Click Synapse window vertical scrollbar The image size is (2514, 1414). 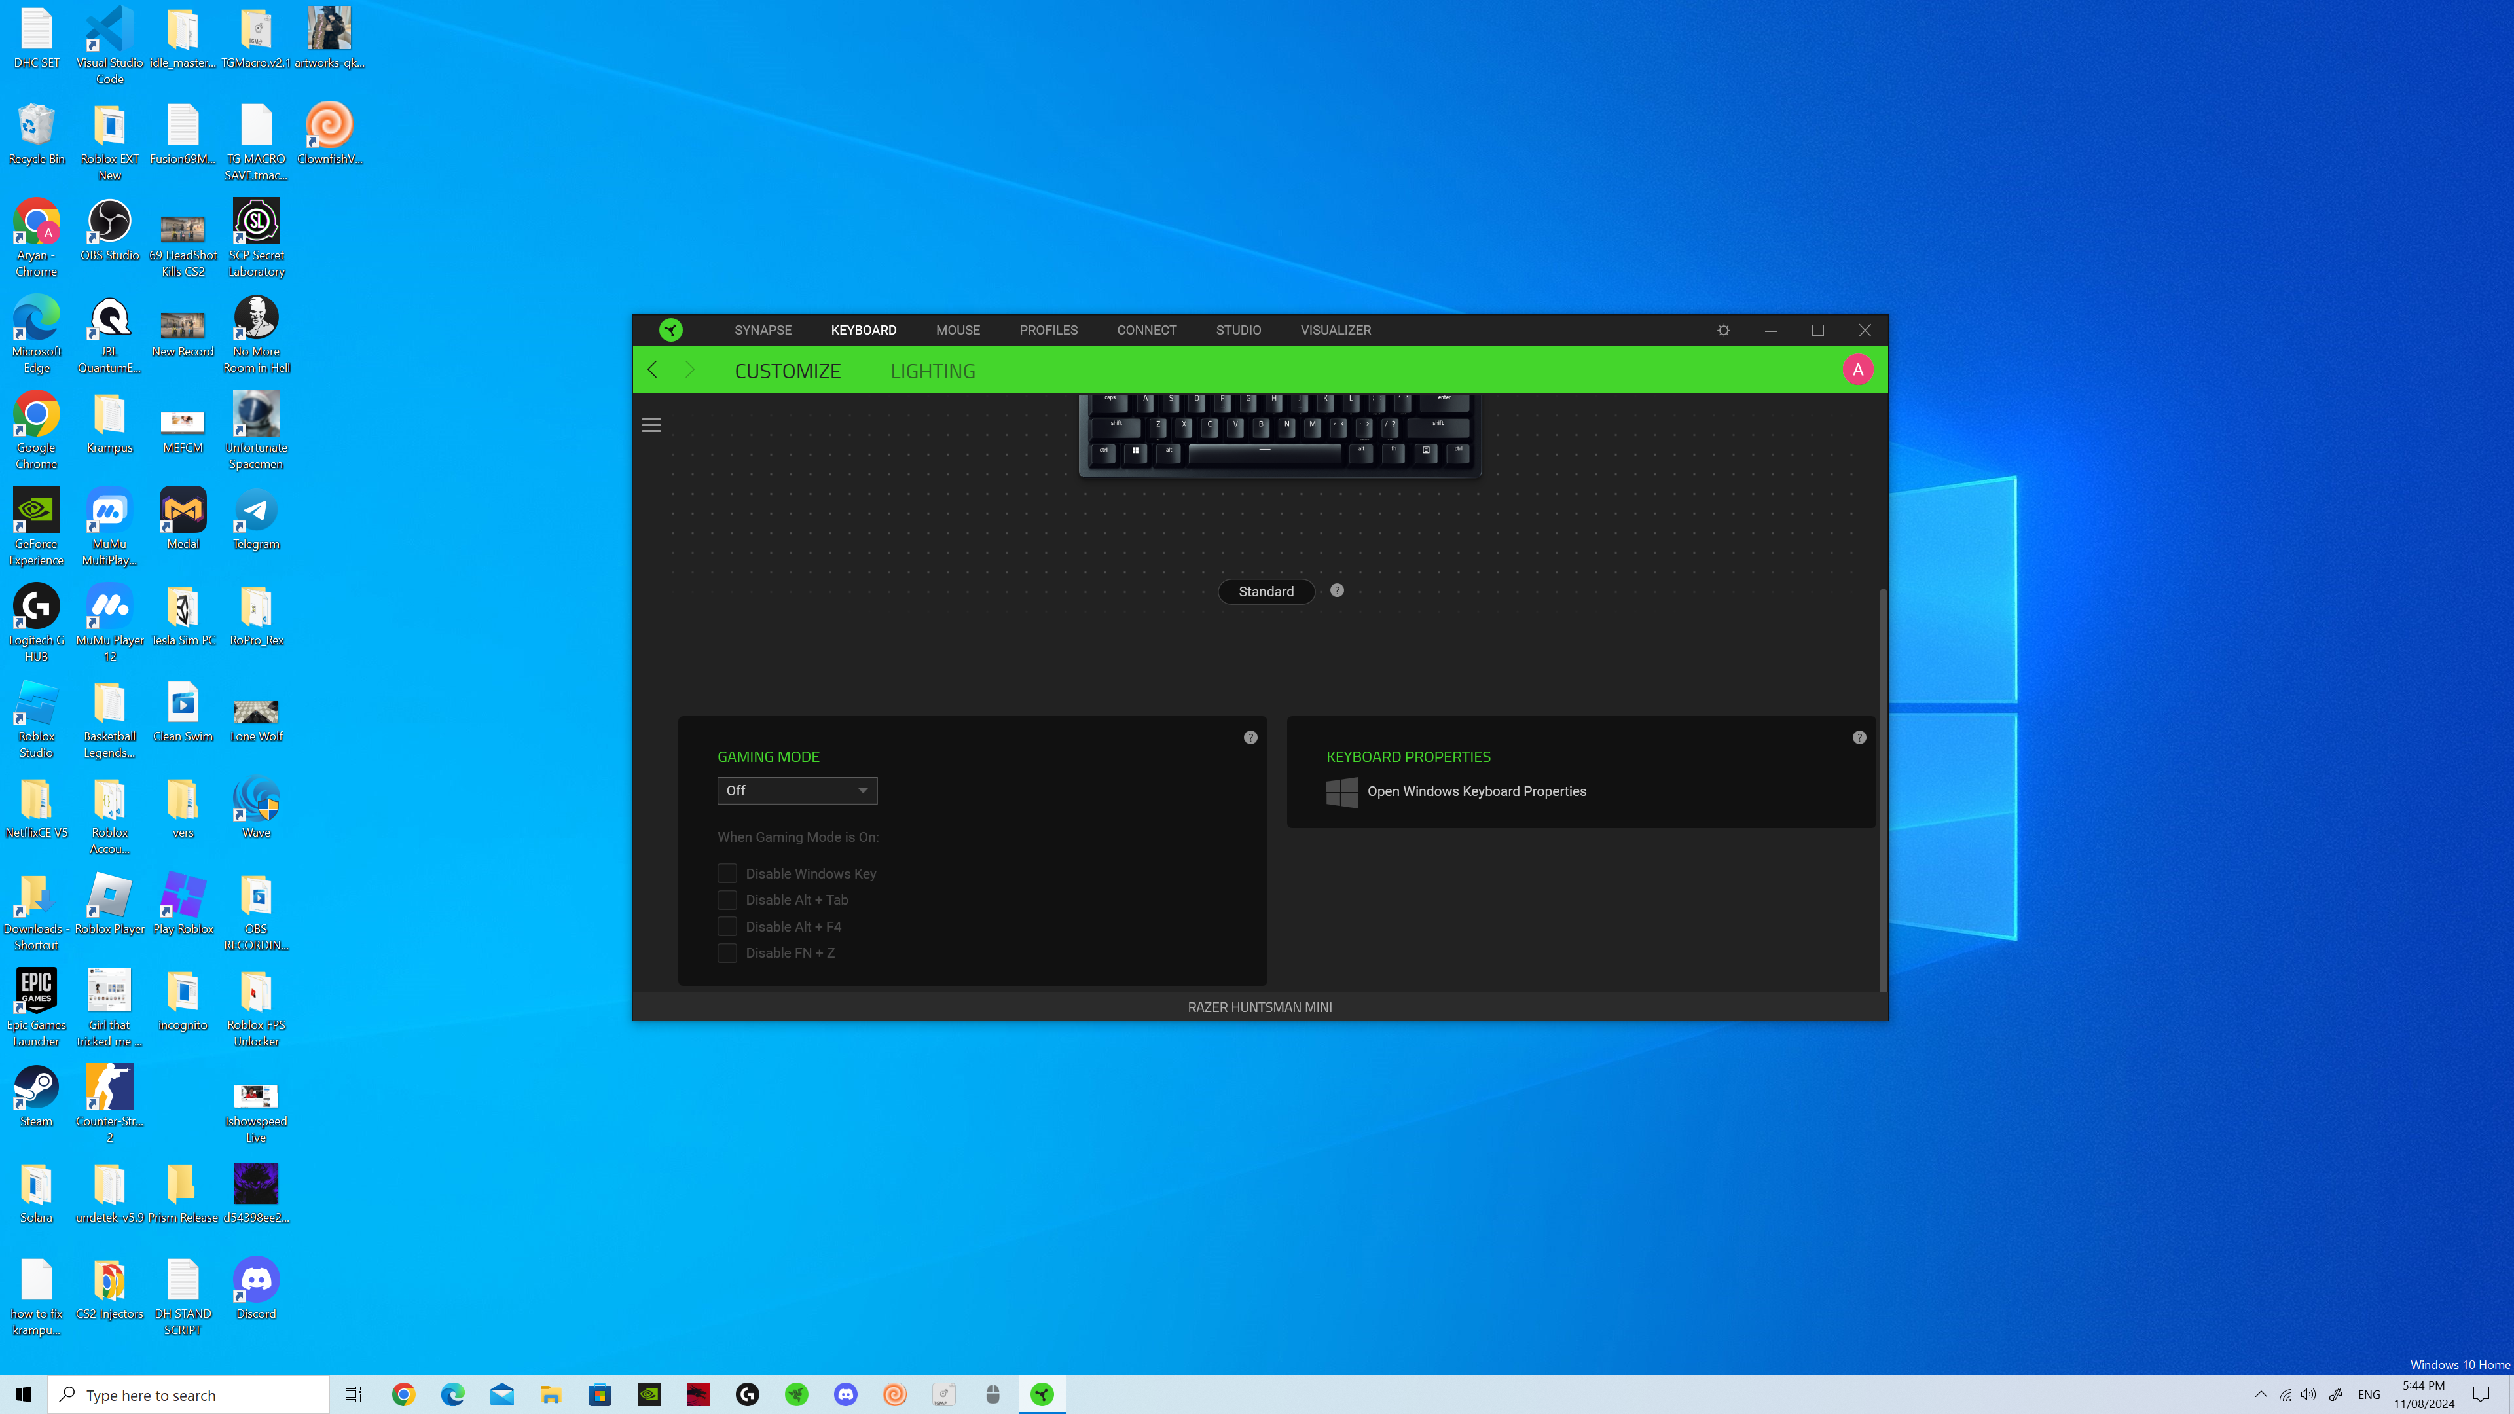tap(1883, 790)
